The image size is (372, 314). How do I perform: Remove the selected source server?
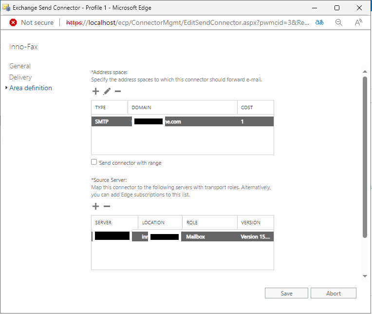coord(107,206)
